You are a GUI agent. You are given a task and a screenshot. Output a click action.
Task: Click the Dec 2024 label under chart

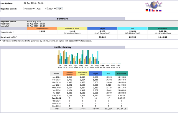118,67
